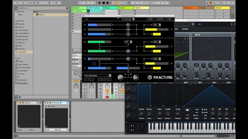This screenshot has width=248, height=139.
Task: Click track 3 activator button in mixer
Action: point(107,91)
